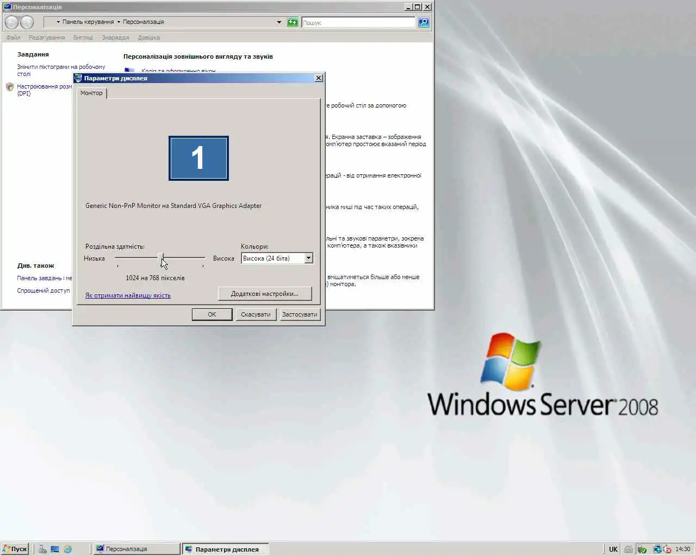Open the Вигляд menu
Screen dimensions: 696x556
[83, 37]
